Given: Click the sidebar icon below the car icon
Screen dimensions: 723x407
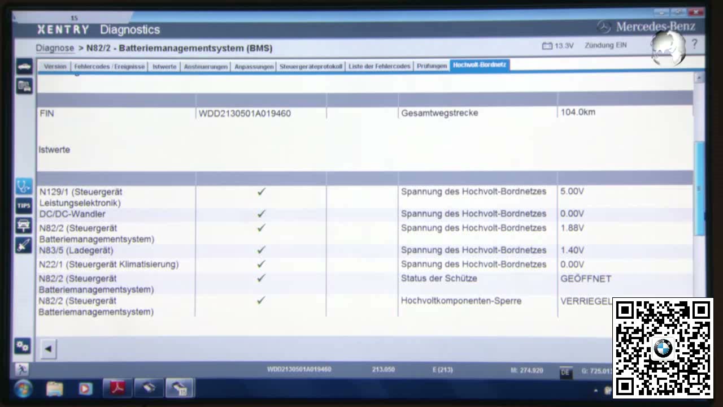Looking at the screenshot, I should point(24,86).
